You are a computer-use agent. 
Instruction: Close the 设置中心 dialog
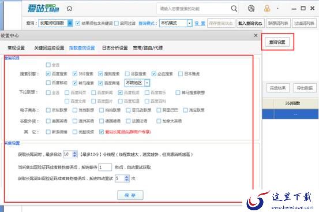256,35
